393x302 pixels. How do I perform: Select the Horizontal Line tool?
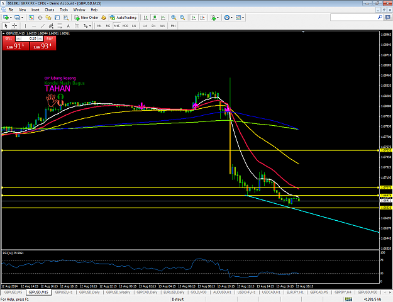pyautogui.click(x=34, y=26)
